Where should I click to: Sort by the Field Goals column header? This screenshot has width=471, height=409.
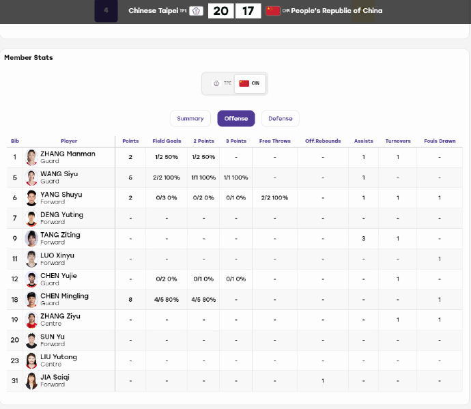coord(167,141)
